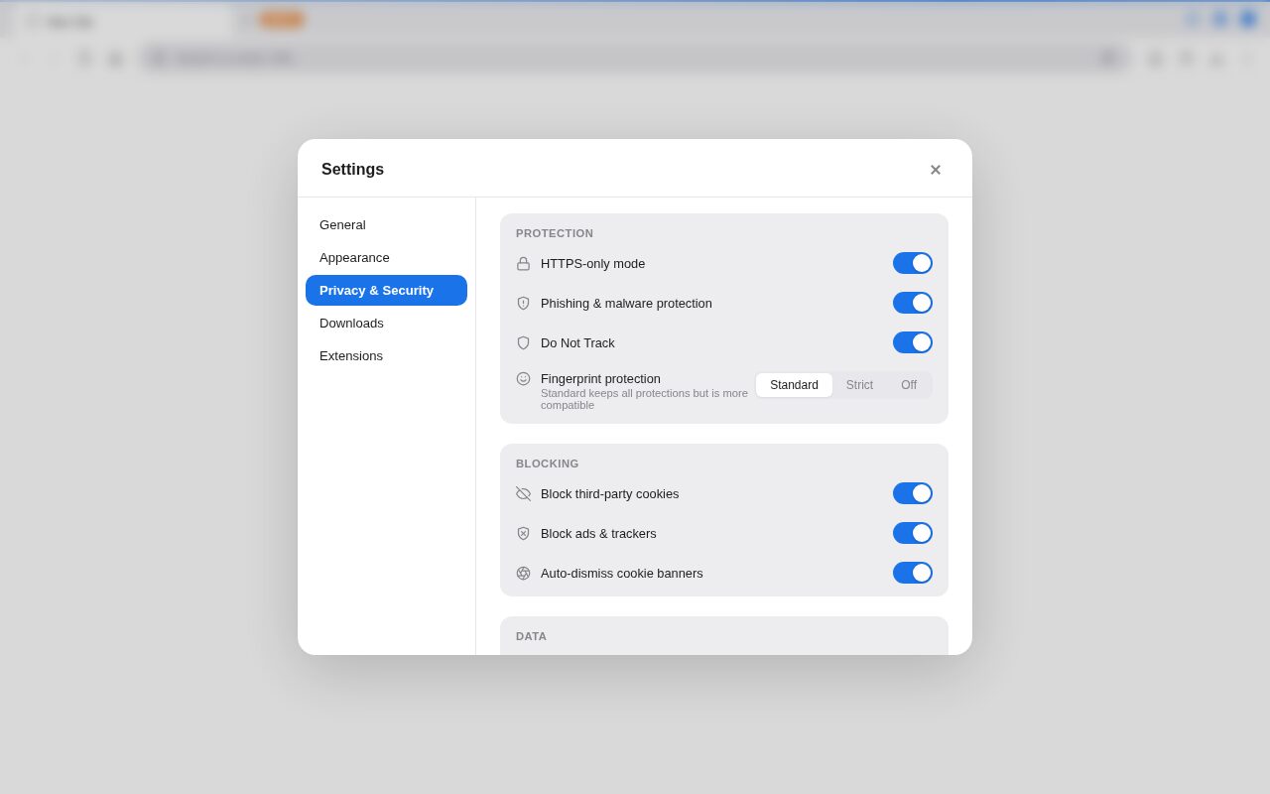
Task: Click the lock icon beside HTTPS-only mode
Action: pyautogui.click(x=523, y=264)
